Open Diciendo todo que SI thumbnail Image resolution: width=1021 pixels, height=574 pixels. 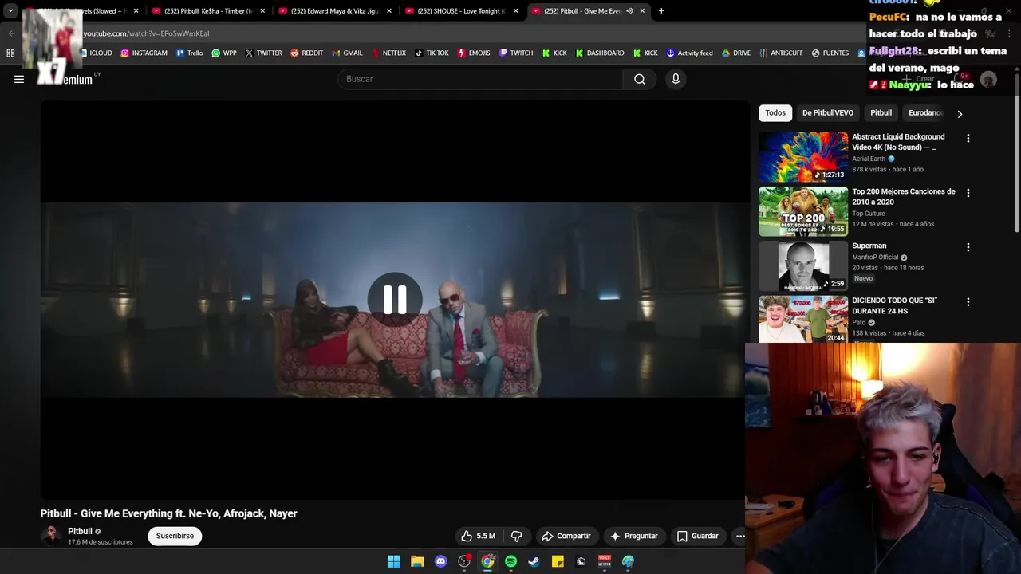coord(803,320)
